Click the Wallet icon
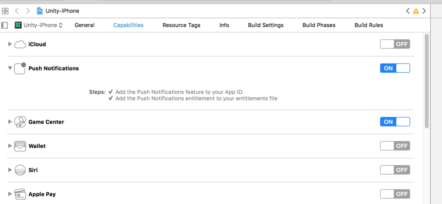 (20, 146)
